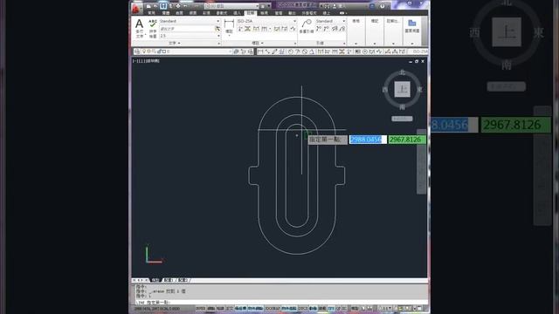Screen dimensions: 559x314
Task: Click the navigation bar at right of viewport
Action: point(421,162)
